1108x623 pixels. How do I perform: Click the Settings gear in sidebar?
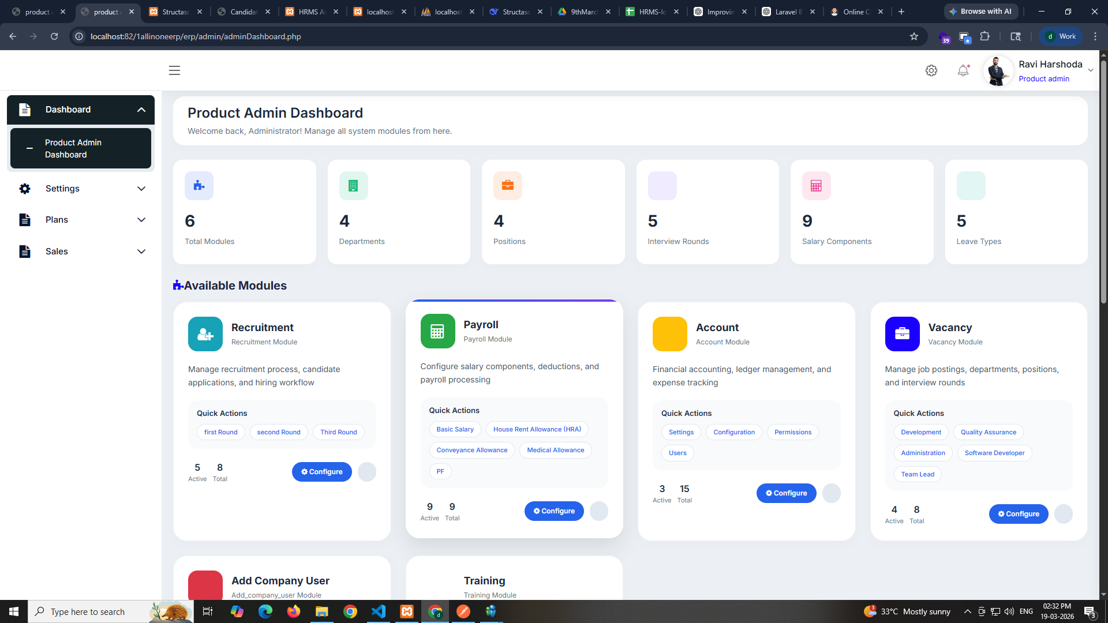pyautogui.click(x=25, y=189)
